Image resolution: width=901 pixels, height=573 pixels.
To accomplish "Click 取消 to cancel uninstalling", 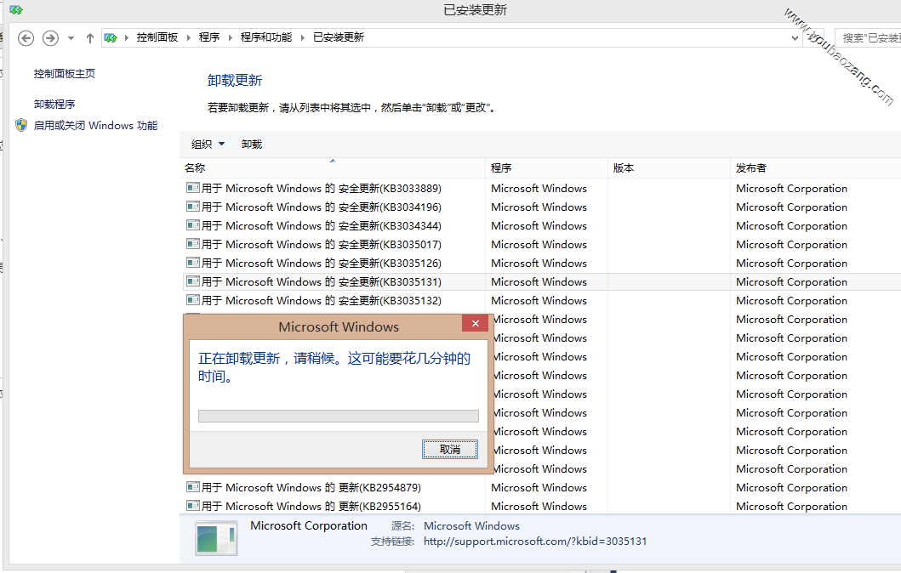I will 450,449.
